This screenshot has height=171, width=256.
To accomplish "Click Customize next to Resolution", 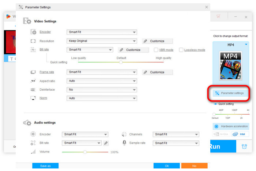I will click(157, 41).
